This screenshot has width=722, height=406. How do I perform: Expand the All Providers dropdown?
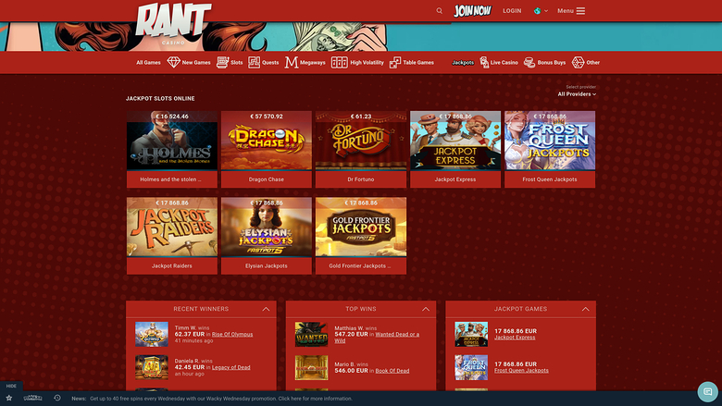577,93
